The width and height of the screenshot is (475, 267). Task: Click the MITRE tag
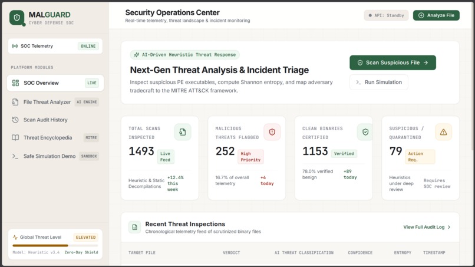pos(91,137)
